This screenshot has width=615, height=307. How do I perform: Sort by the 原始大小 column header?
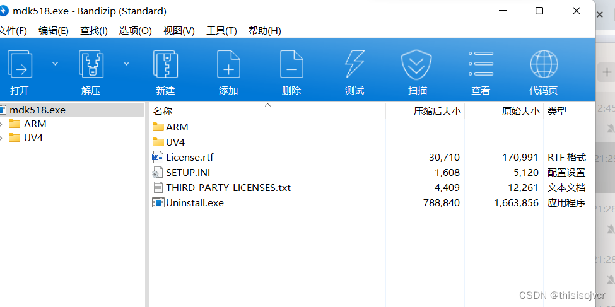pos(521,112)
